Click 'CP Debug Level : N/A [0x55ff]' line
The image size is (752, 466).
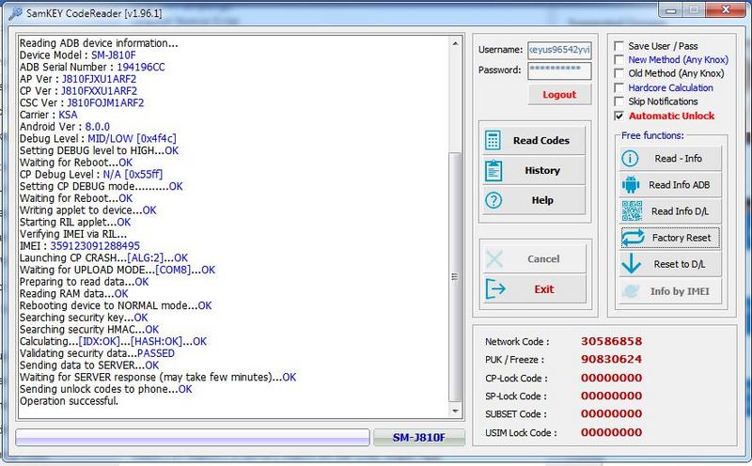[91, 175]
